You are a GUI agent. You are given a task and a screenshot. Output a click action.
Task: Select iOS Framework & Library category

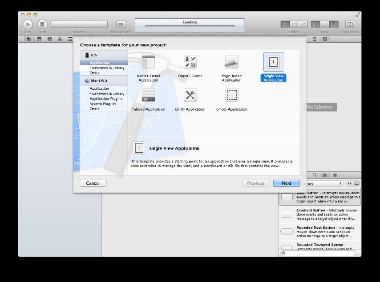pyautogui.click(x=104, y=68)
